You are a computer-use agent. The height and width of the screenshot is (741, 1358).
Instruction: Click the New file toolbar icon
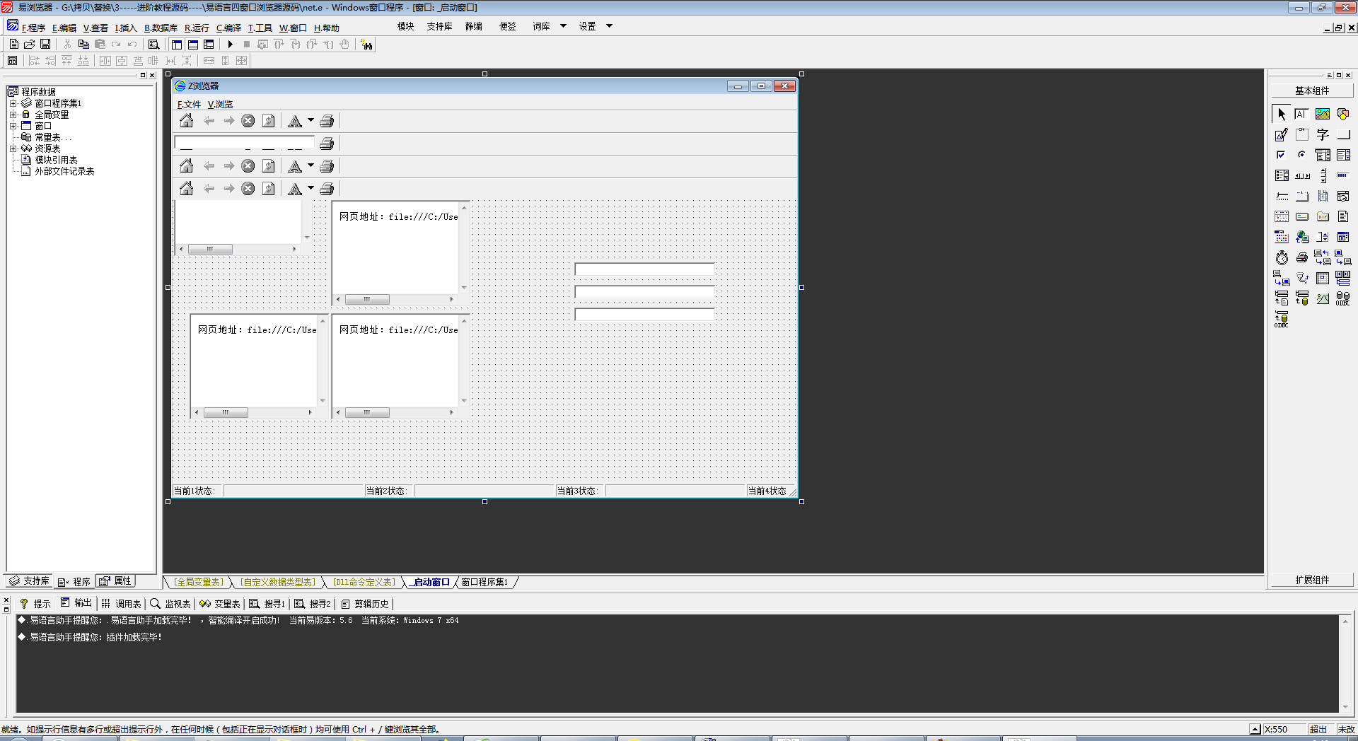13,44
